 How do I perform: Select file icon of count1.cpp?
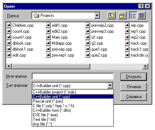coord(9,37)
